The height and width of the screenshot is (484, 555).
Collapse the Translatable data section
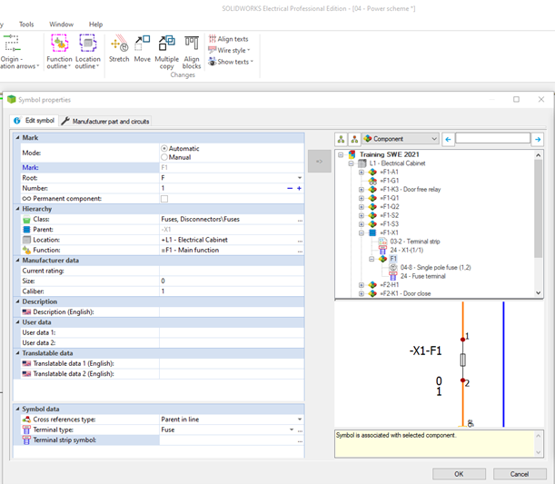pyautogui.click(x=17, y=353)
